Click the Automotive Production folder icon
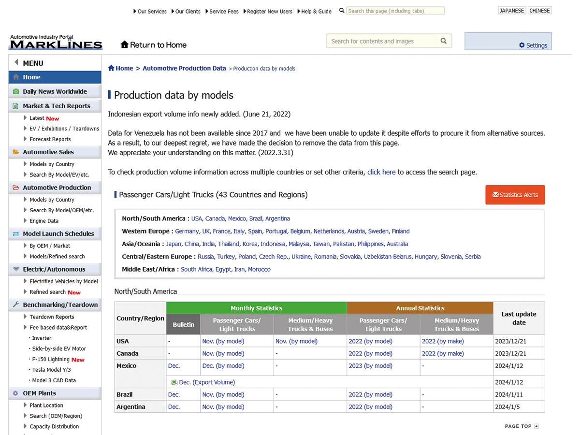The image size is (580, 435). [x=16, y=188]
